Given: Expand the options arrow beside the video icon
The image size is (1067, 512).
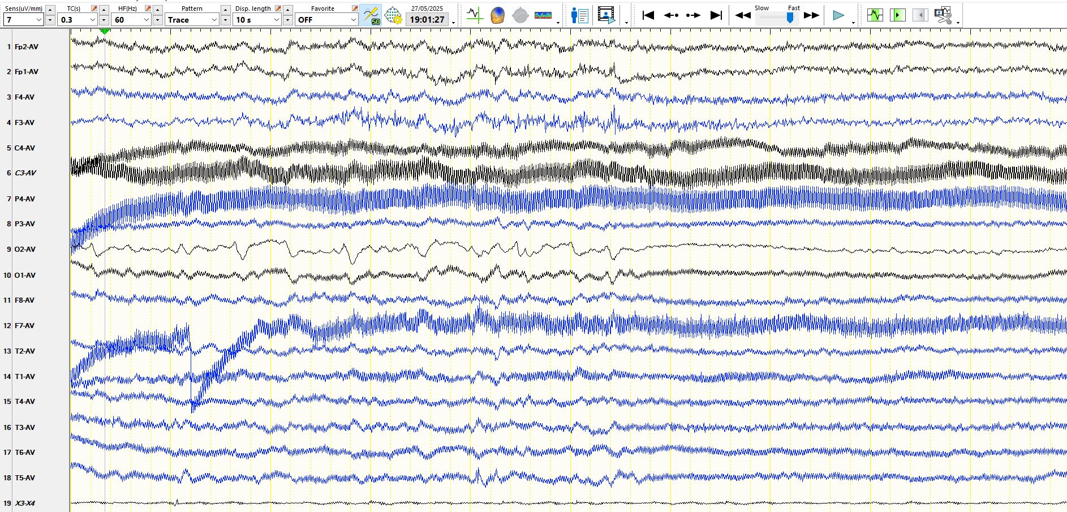Looking at the screenshot, I should pos(626,23).
